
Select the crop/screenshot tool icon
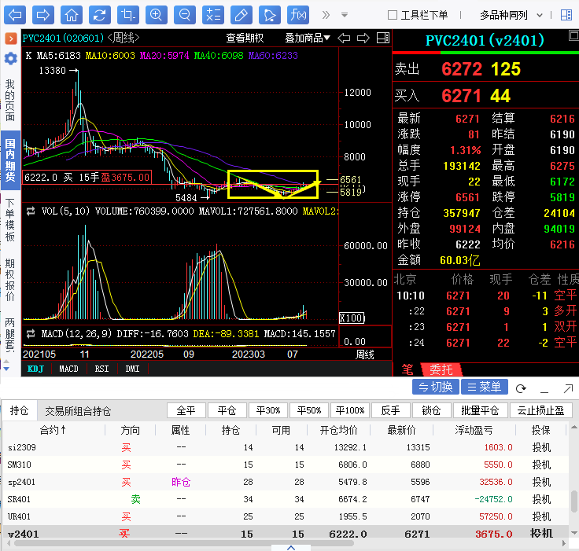point(128,15)
